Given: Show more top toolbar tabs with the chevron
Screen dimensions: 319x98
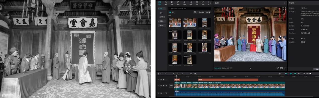Looking at the screenshot, I should click(x=211, y=3).
